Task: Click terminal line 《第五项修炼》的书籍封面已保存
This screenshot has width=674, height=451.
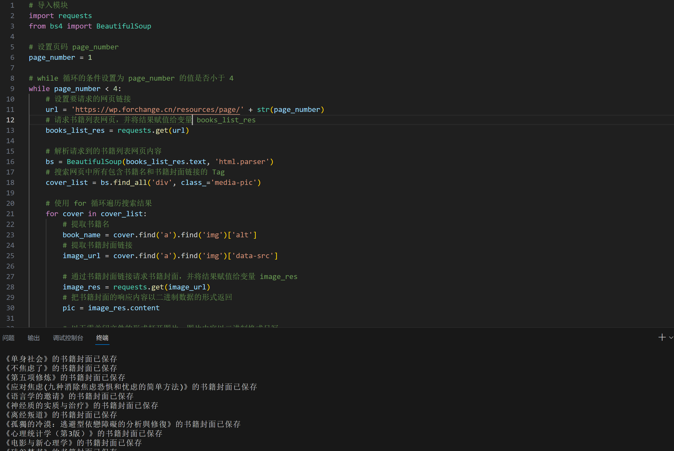Action: 66,378
